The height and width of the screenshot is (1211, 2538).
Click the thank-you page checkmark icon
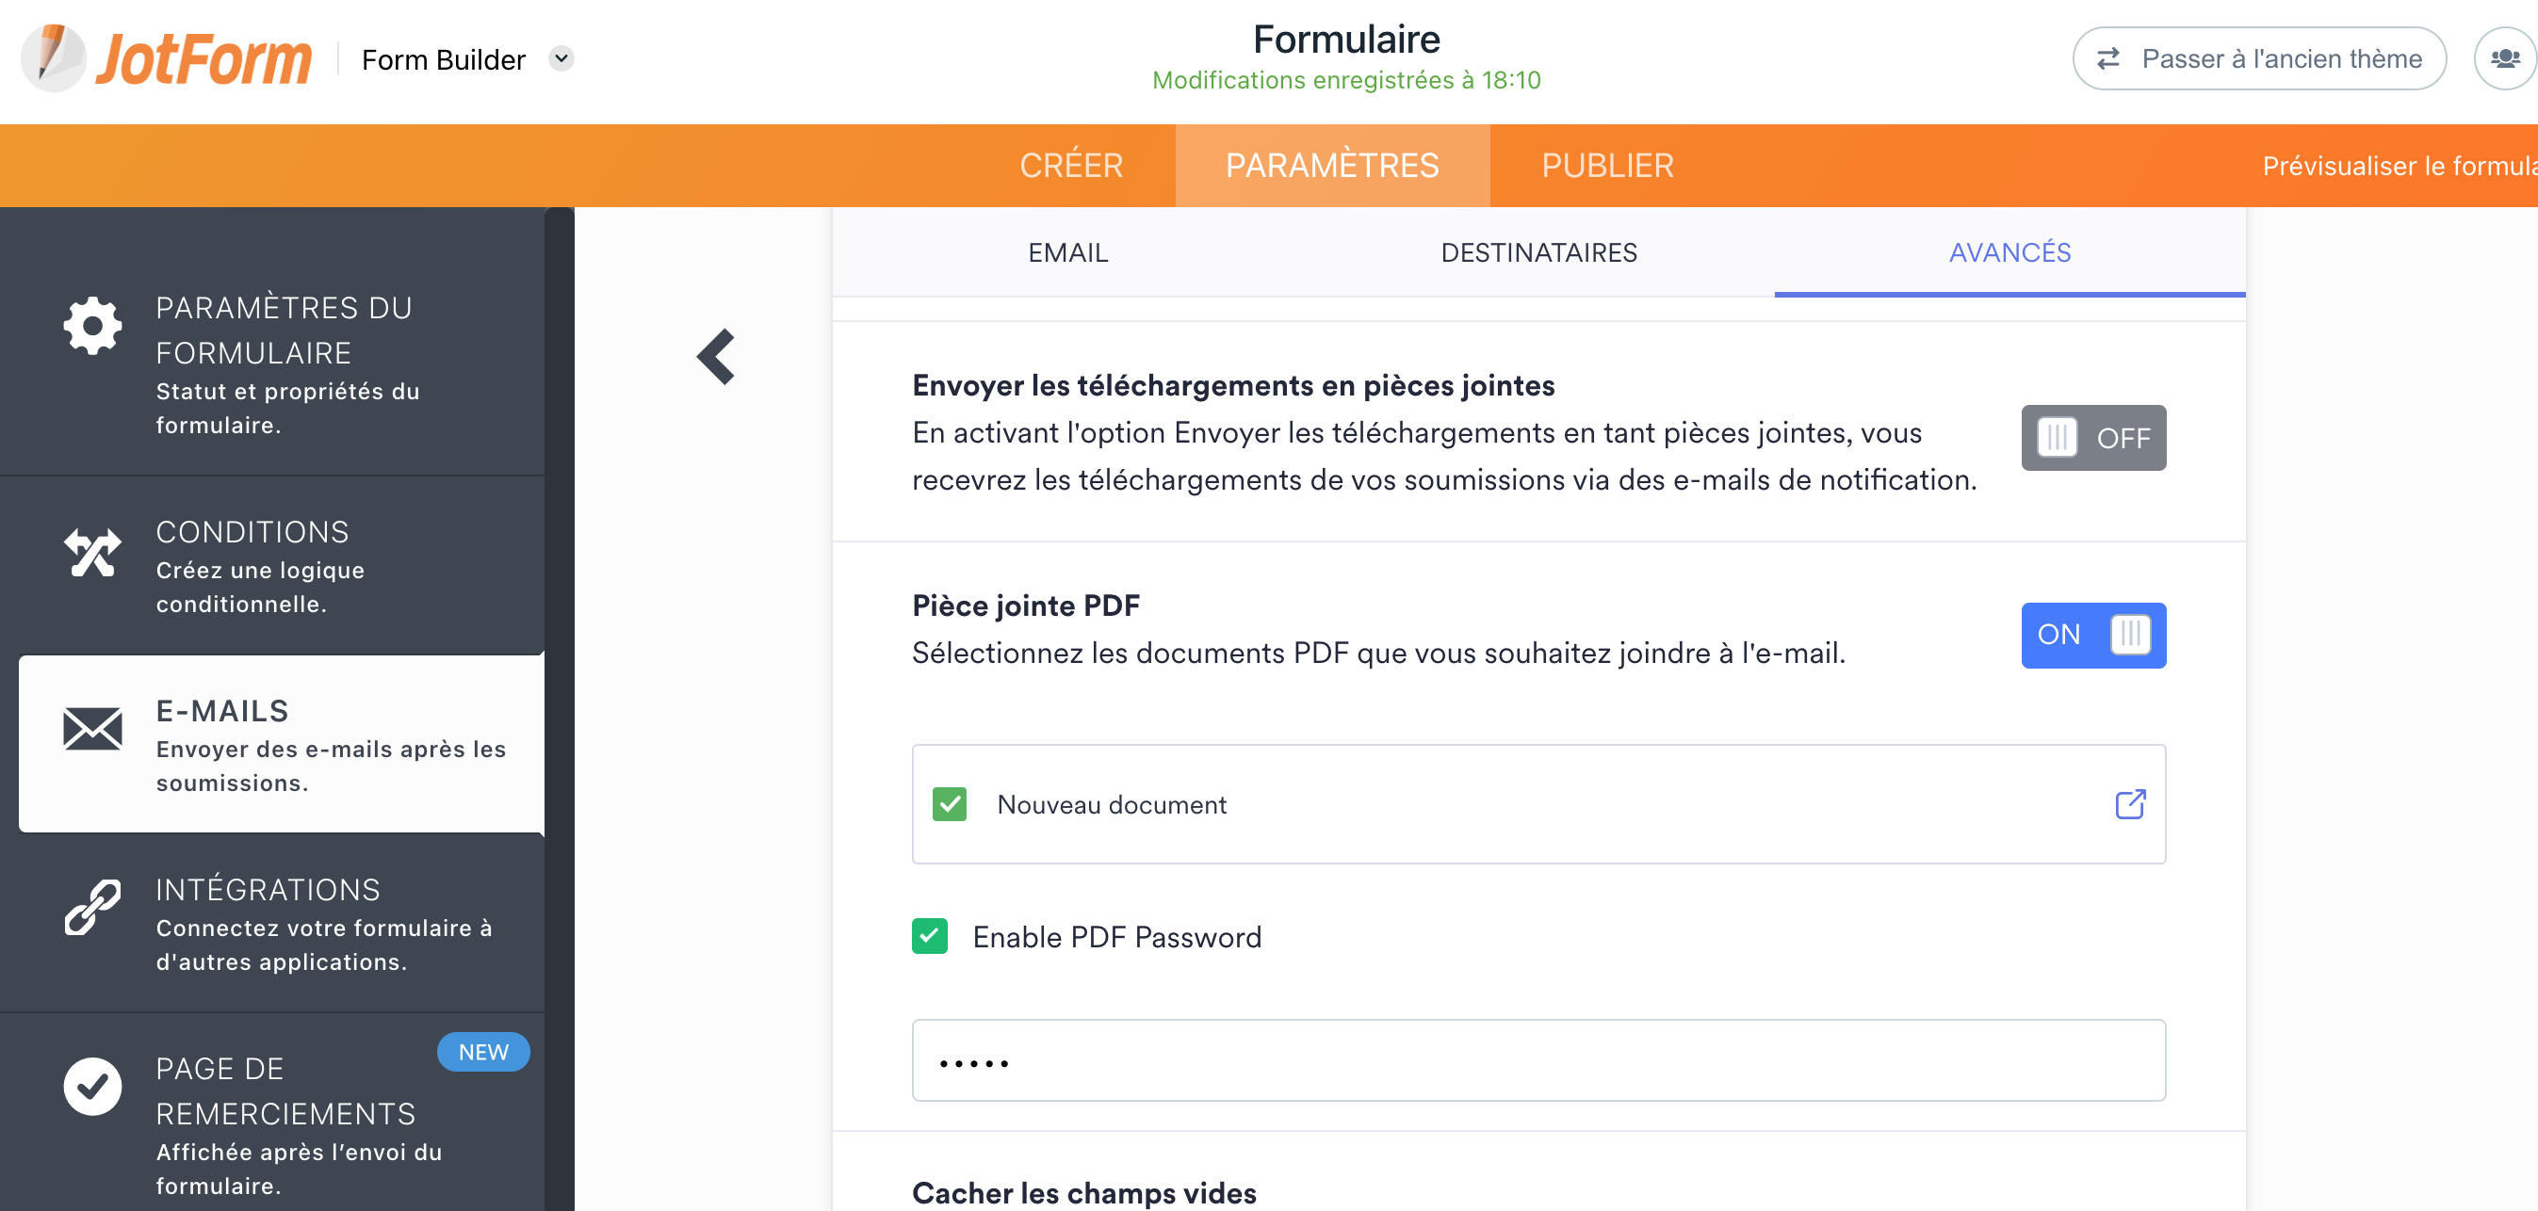pyautogui.click(x=92, y=1086)
